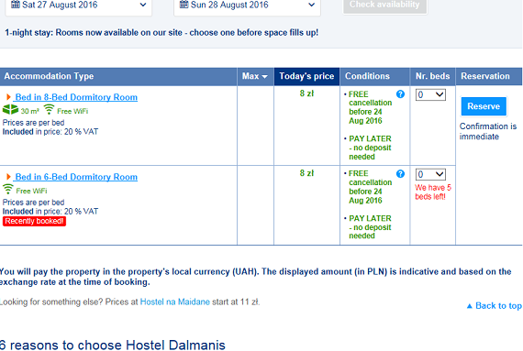Click the Conditions column header

click(x=375, y=76)
